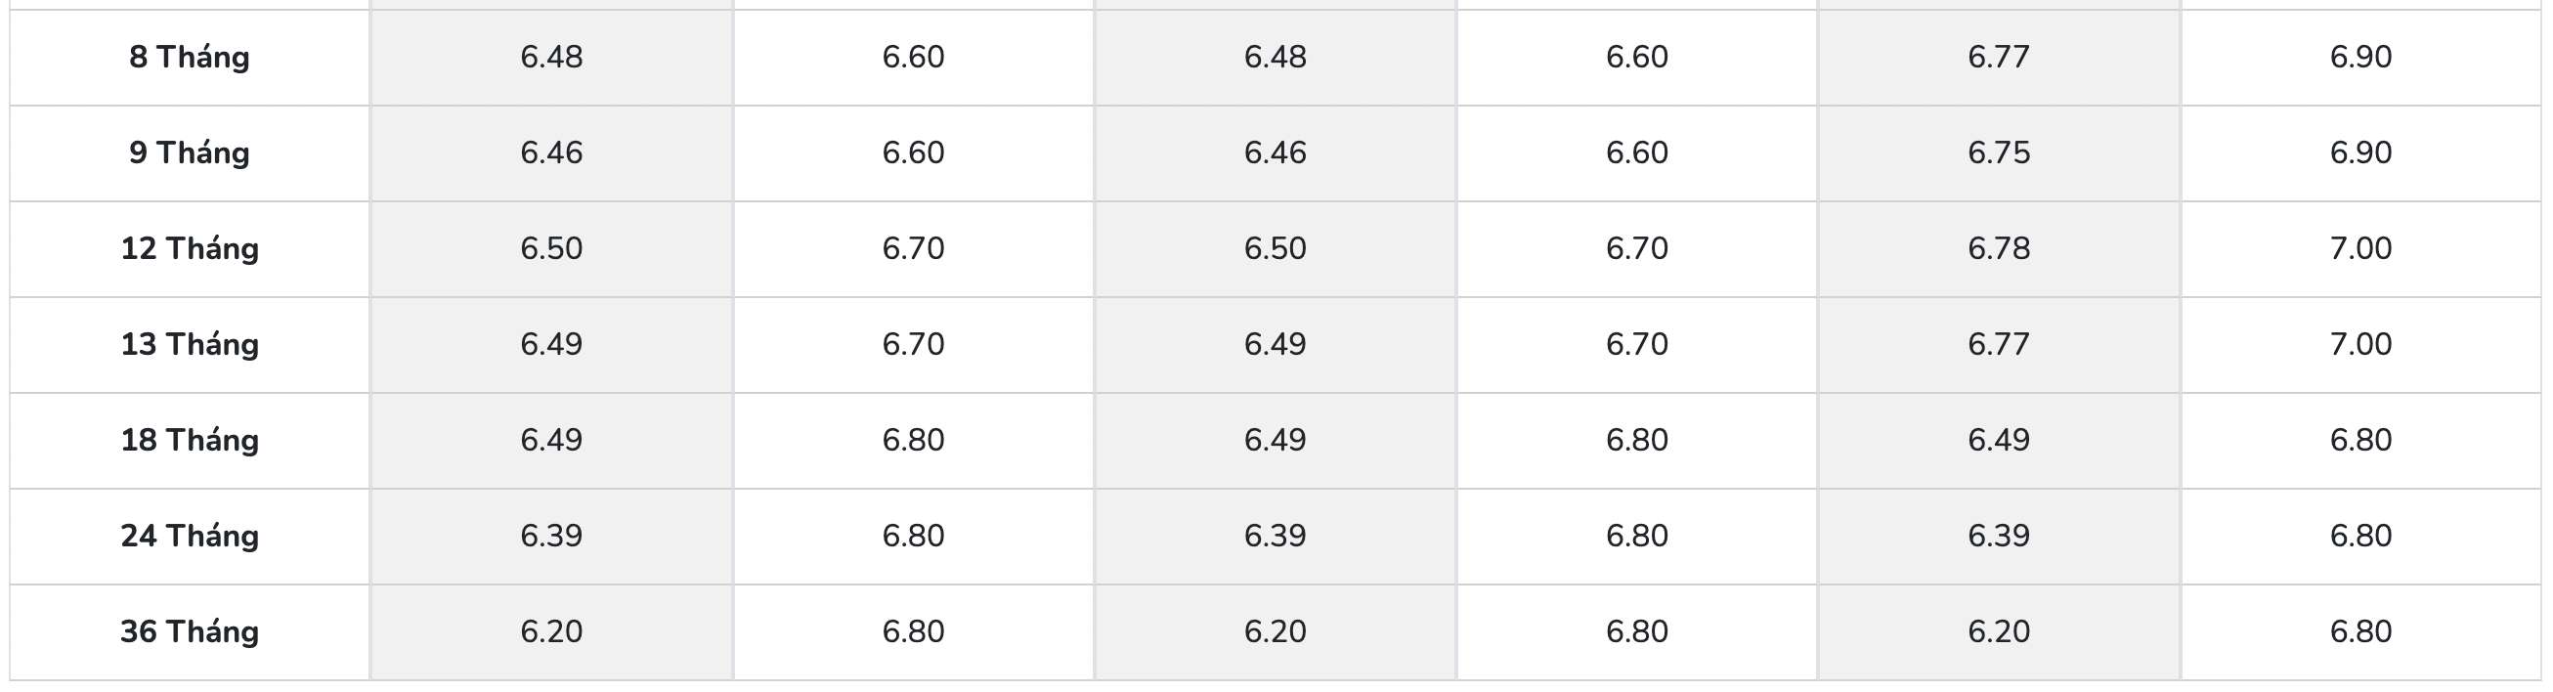
Task: Select the rightmost 6.80 in 18 Tháng row
Action: point(2359,440)
